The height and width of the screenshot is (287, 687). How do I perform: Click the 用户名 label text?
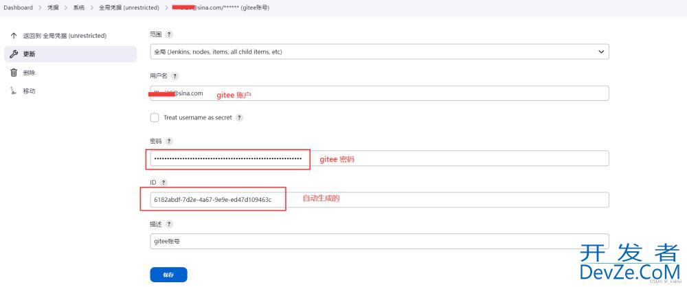click(159, 76)
